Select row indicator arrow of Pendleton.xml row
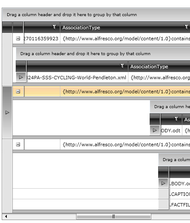The height and width of the screenshot is (223, 190). coord(21,77)
